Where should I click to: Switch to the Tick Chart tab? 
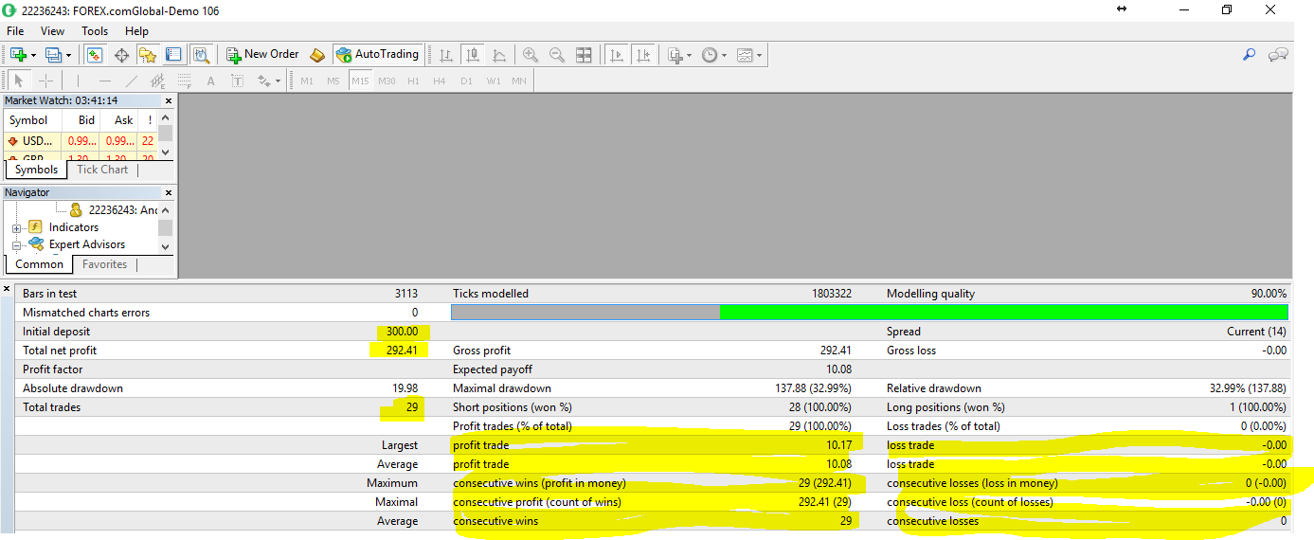(x=102, y=170)
